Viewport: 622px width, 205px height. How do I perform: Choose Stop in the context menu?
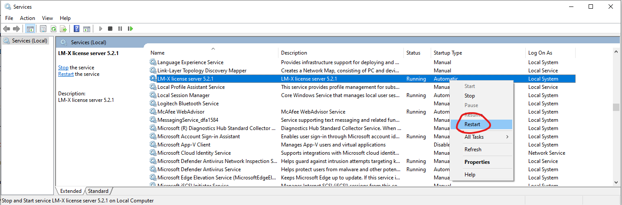tap(481, 96)
